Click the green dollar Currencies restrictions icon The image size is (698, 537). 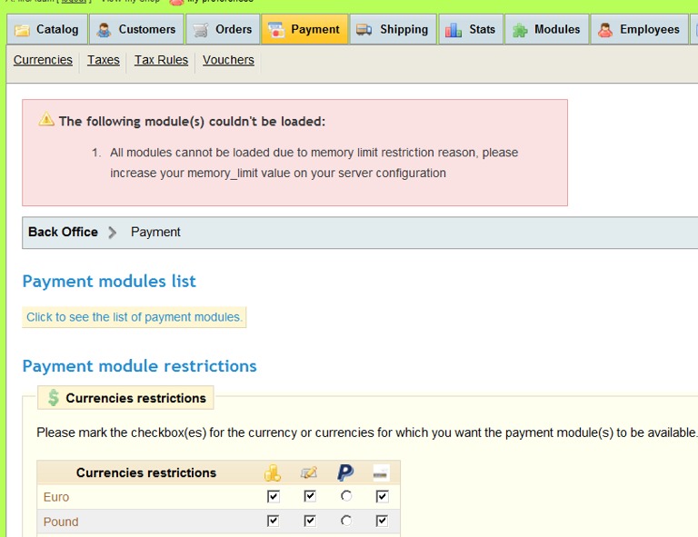54,398
